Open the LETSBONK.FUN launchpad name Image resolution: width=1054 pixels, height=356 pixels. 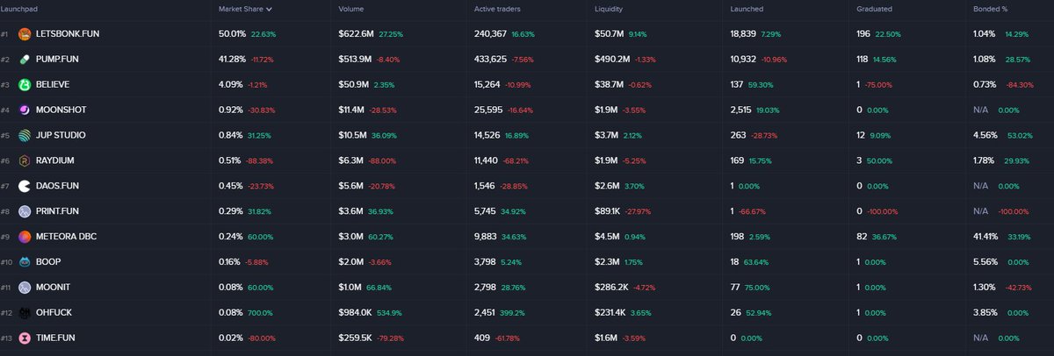(x=66, y=34)
